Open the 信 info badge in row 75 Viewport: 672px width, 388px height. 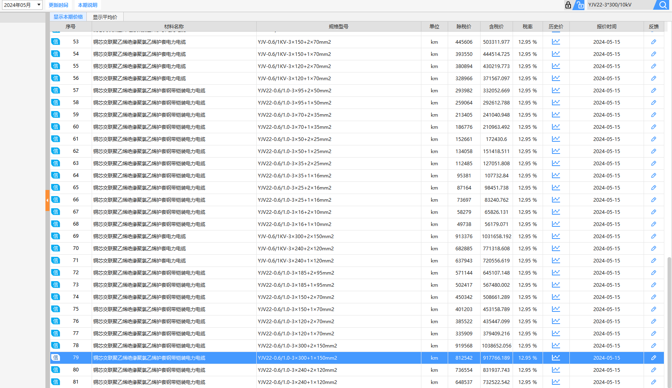click(x=56, y=309)
